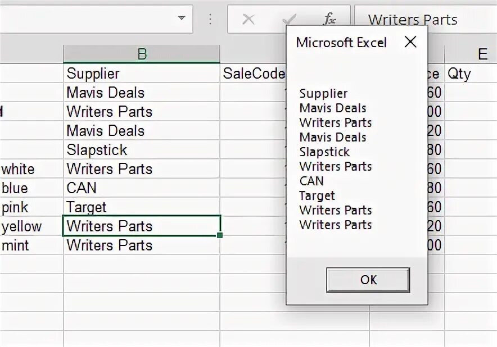The image size is (497, 347).
Task: Select the column E header
Action: [482, 54]
